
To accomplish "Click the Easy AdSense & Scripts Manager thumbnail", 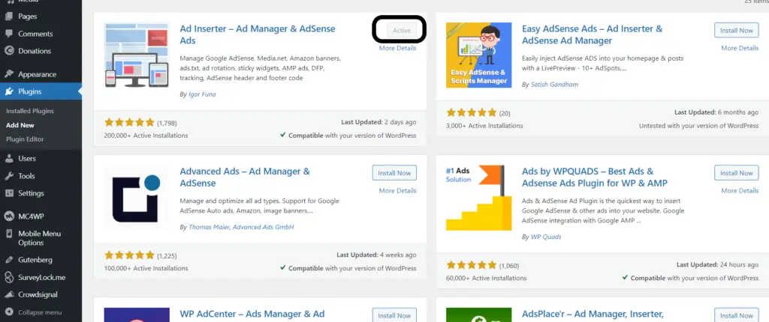I will coord(478,55).
